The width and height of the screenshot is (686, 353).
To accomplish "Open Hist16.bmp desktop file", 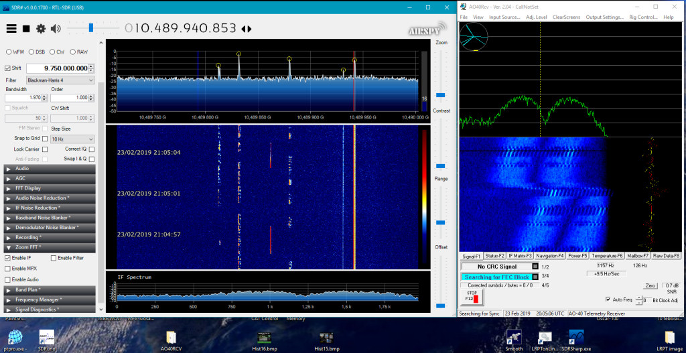I will 263,341.
